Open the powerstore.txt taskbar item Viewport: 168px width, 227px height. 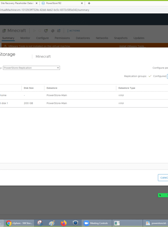(156, 223)
